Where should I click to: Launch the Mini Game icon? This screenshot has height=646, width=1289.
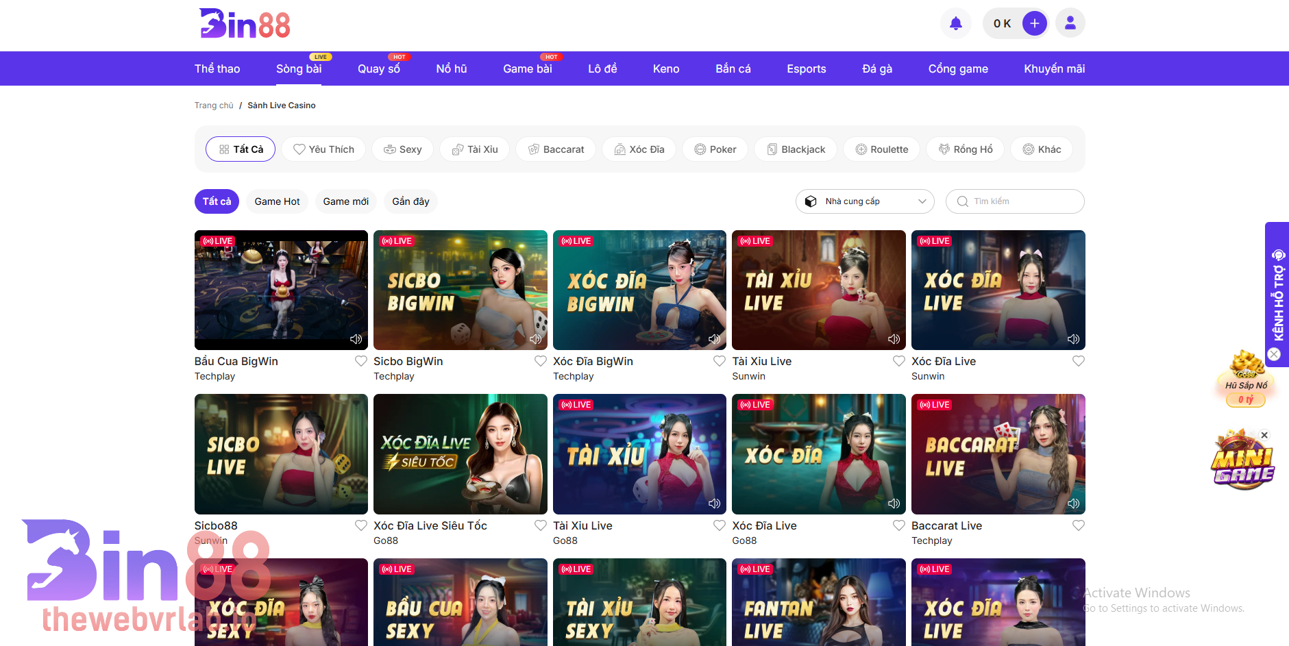1242,459
